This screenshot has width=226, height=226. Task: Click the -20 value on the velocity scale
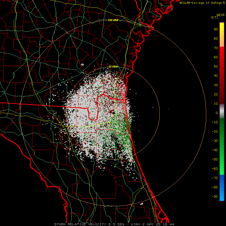pyautogui.click(x=215, y=132)
